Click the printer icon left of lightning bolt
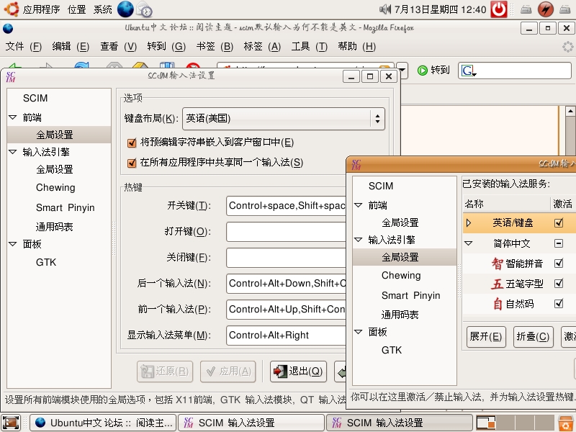This screenshot has height=432, width=576. [526, 9]
